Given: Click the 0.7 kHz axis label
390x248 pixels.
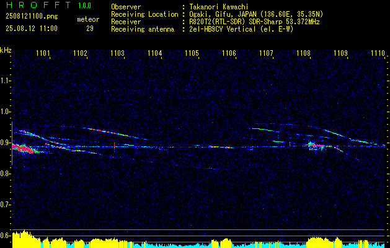Looking at the screenshot, I should [4, 205].
